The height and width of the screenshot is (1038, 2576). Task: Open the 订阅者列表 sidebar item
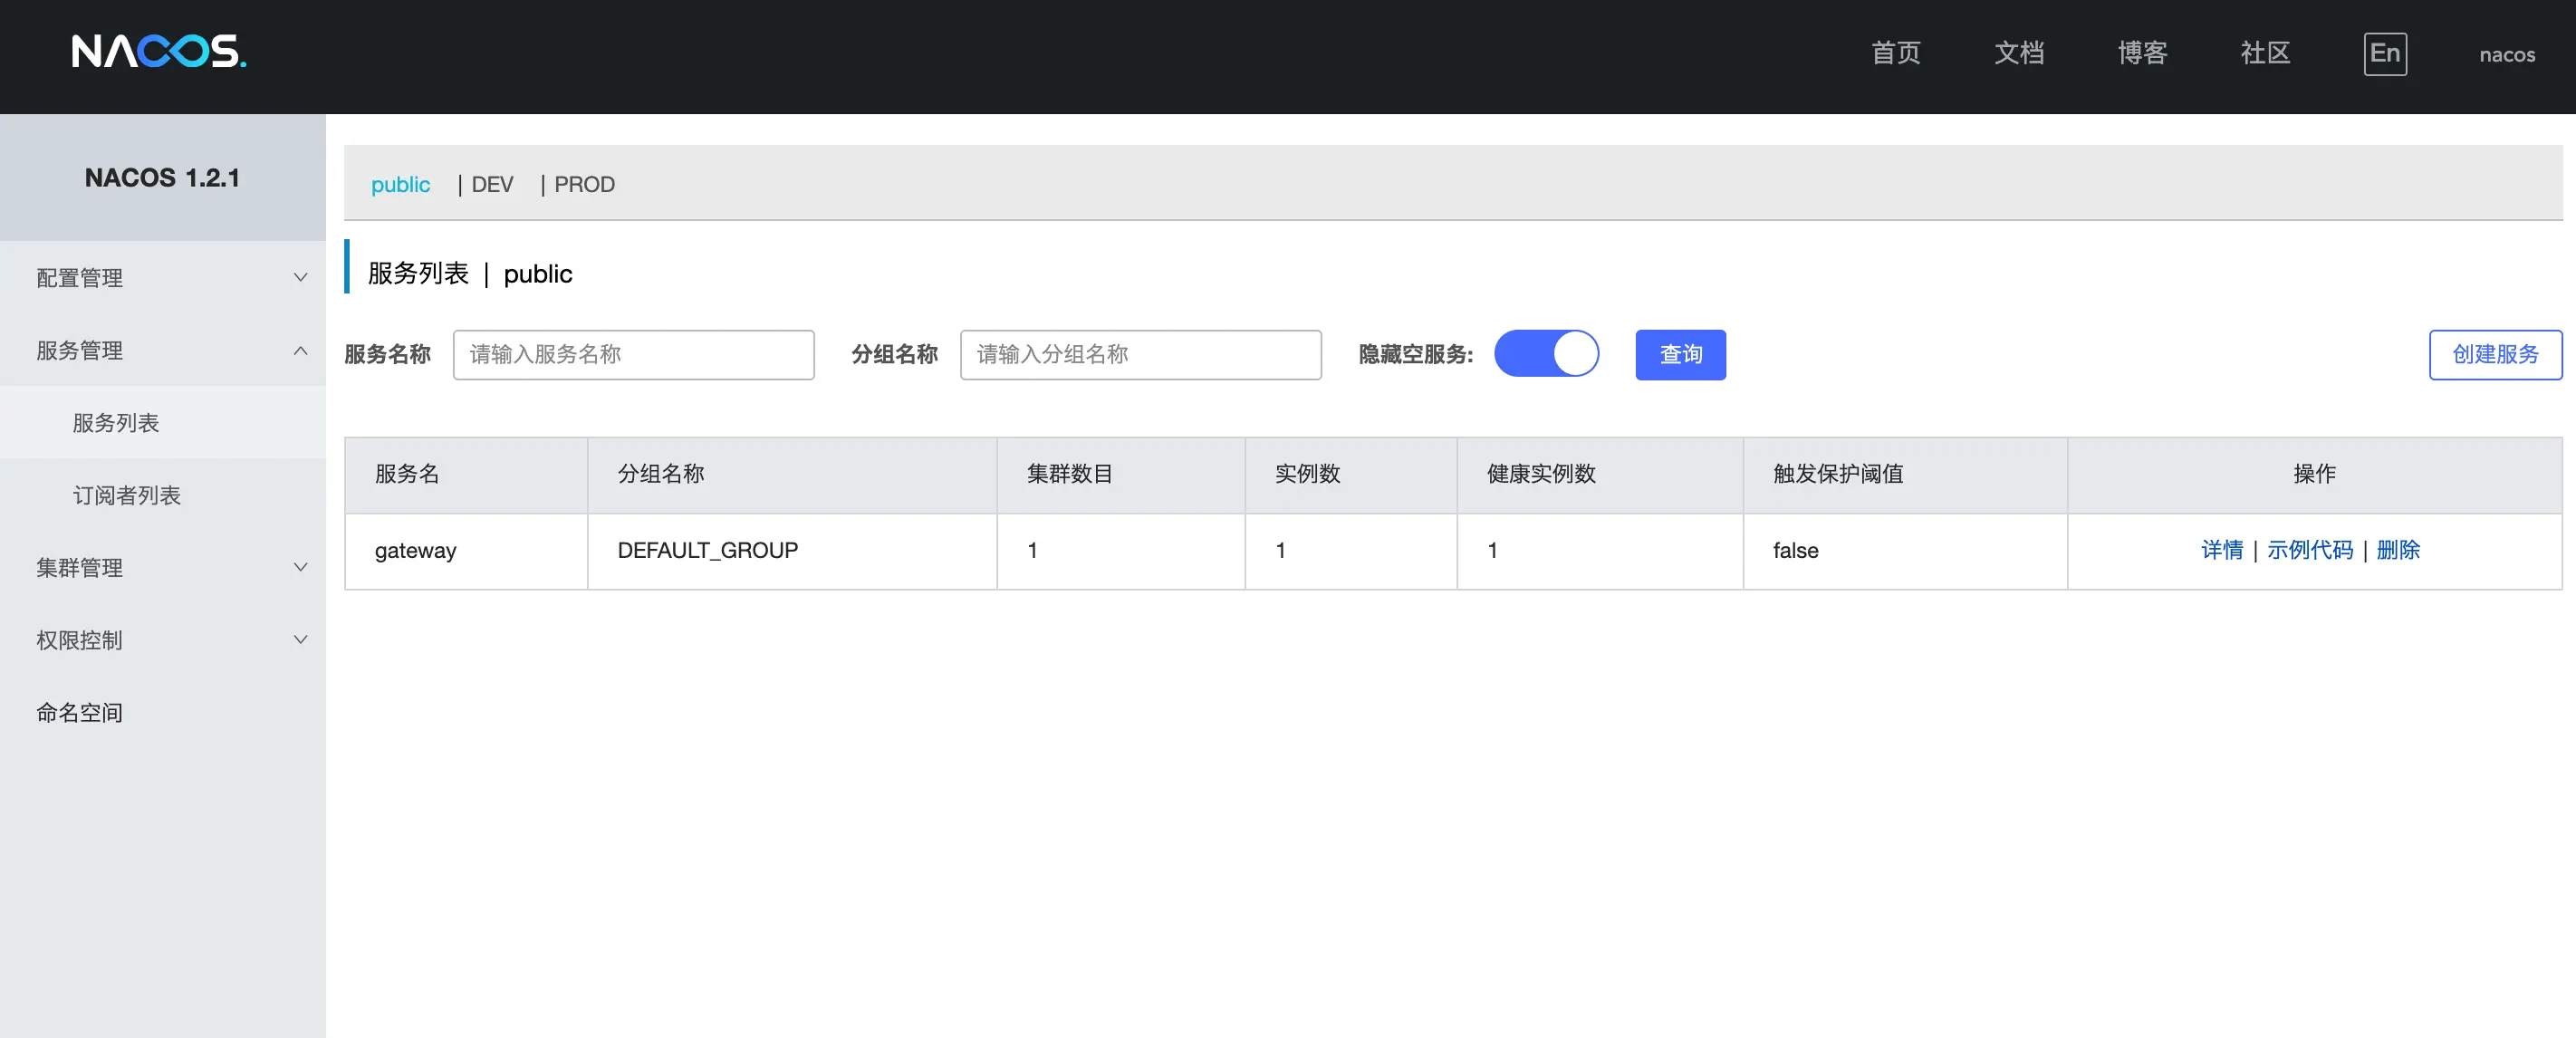click(x=163, y=495)
